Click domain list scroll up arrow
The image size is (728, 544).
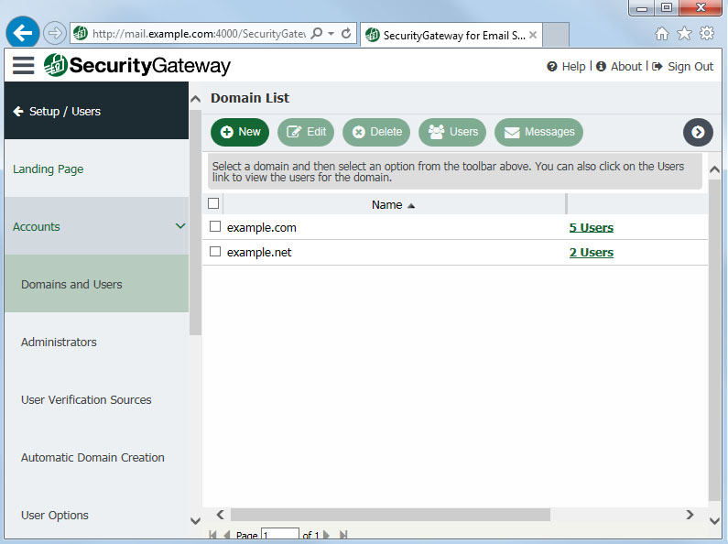coord(715,169)
